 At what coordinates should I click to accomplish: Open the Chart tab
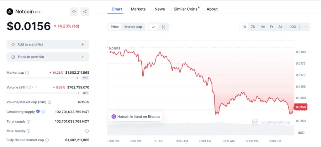(117, 9)
